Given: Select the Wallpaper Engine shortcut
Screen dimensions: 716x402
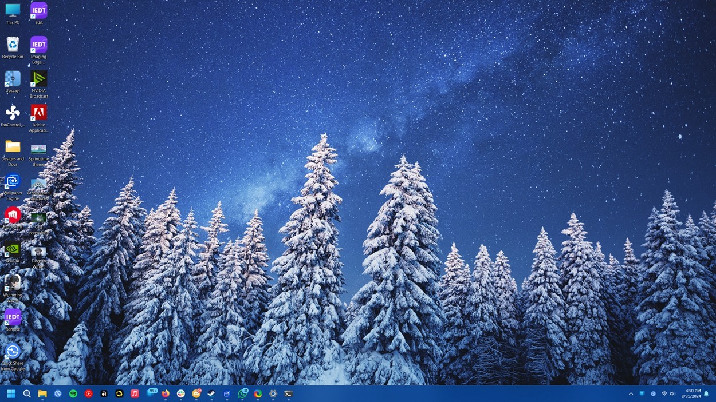Looking at the screenshot, I should pyautogui.click(x=13, y=186).
